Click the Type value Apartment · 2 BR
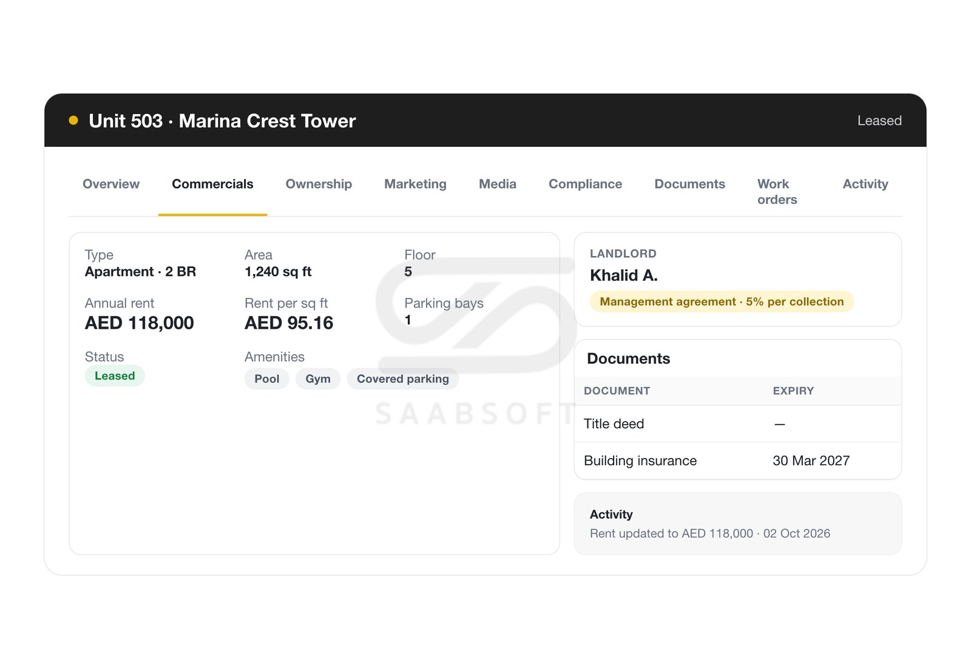 140,272
